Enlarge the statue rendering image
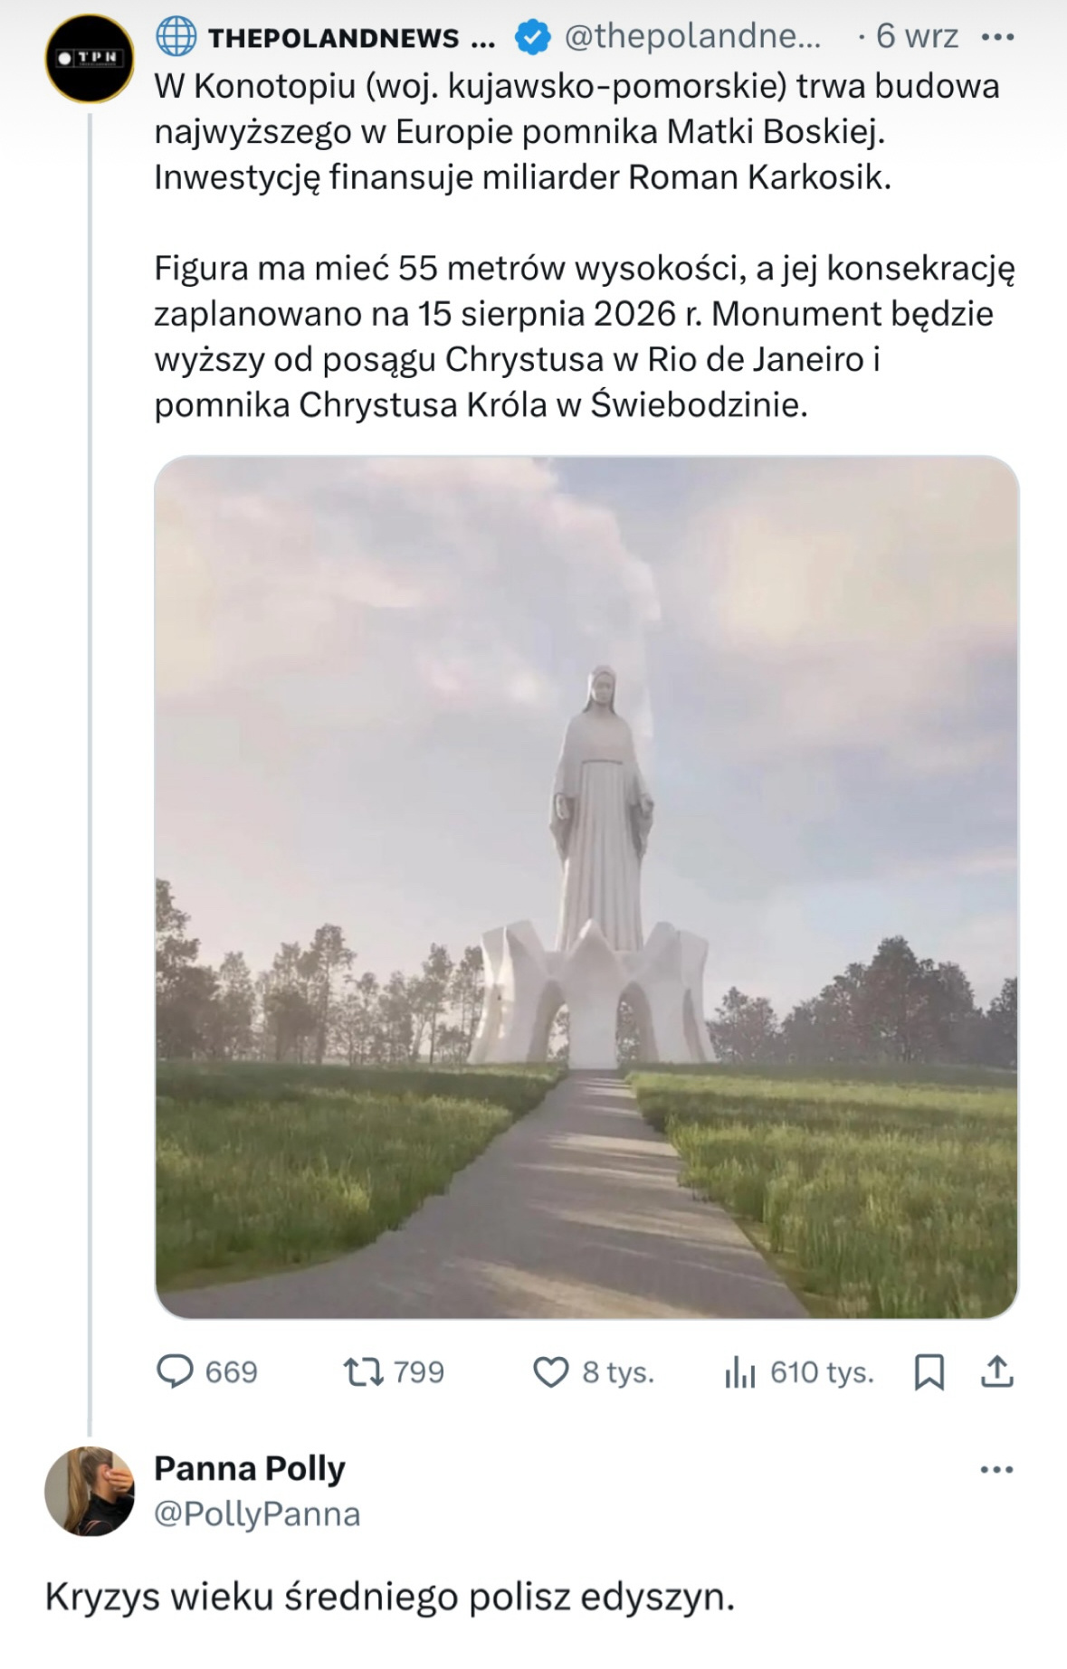 click(586, 887)
